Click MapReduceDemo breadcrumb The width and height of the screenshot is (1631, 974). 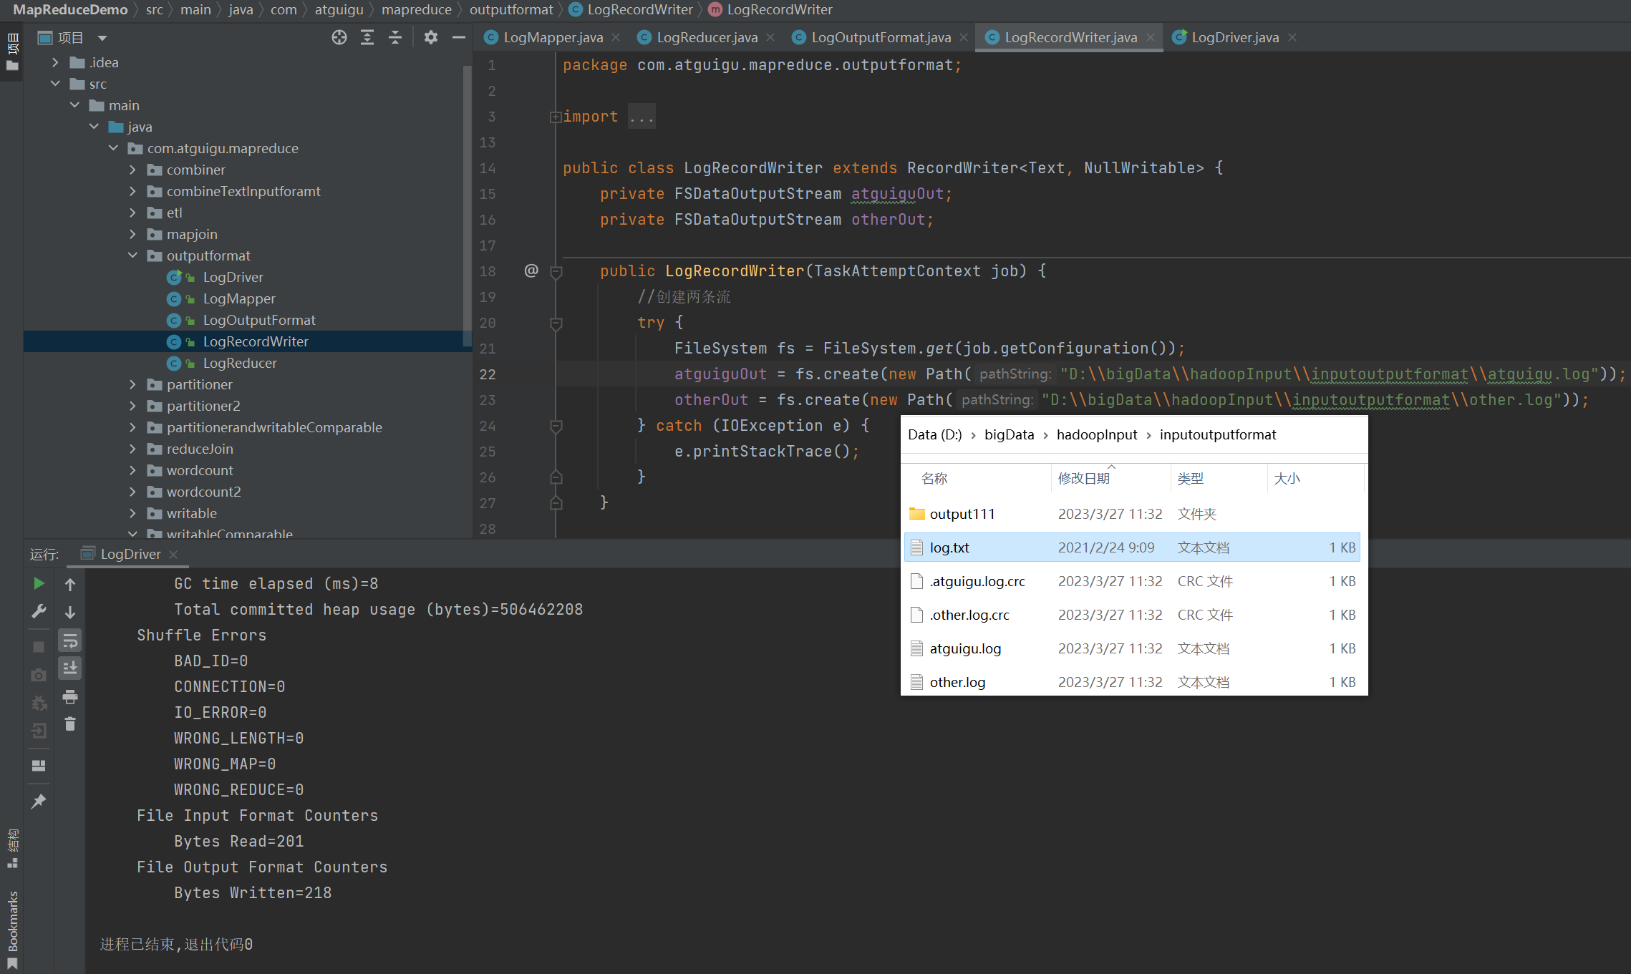tap(70, 9)
